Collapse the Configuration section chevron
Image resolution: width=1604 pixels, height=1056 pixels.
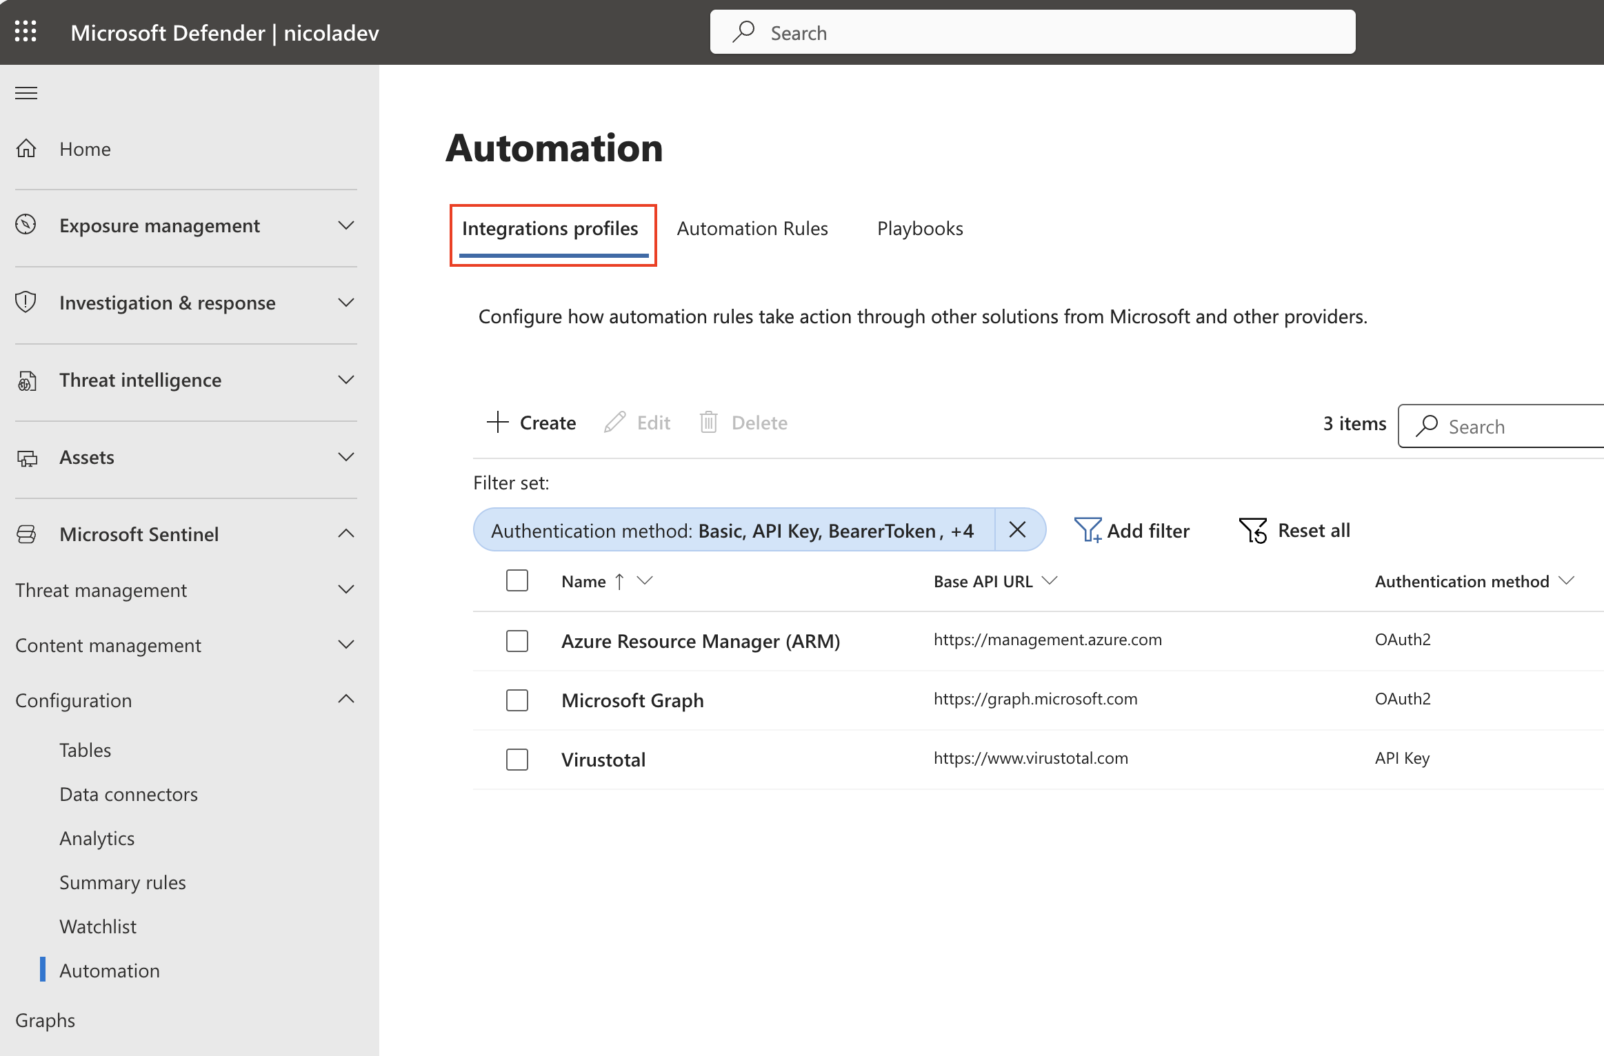[346, 699]
